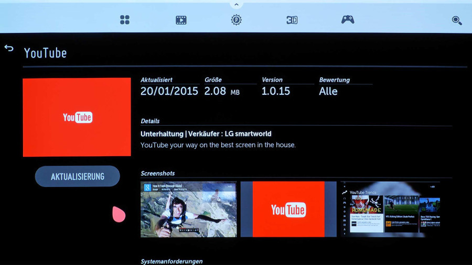The width and height of the screenshot is (472, 265).
Task: Go back using the return arrow
Action: pos(9,48)
